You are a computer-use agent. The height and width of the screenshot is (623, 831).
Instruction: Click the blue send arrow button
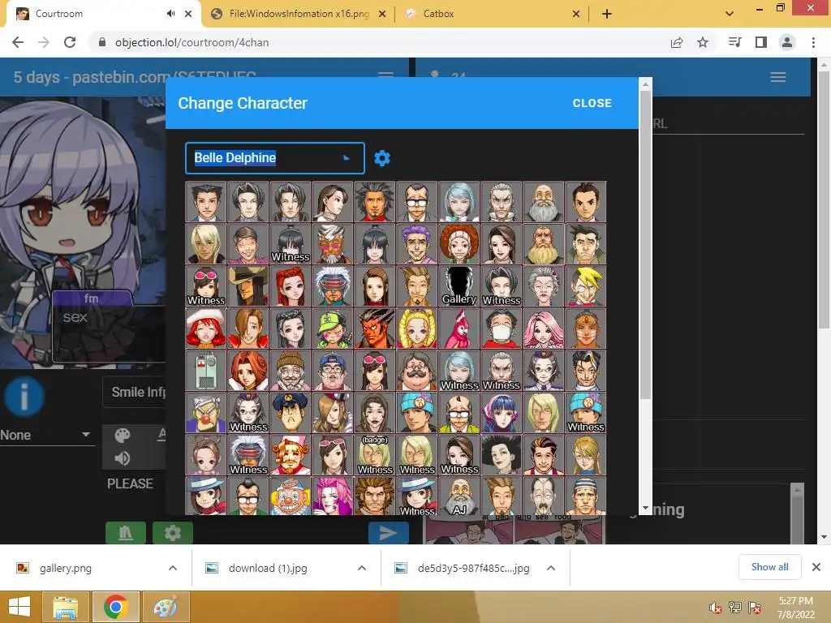click(389, 533)
